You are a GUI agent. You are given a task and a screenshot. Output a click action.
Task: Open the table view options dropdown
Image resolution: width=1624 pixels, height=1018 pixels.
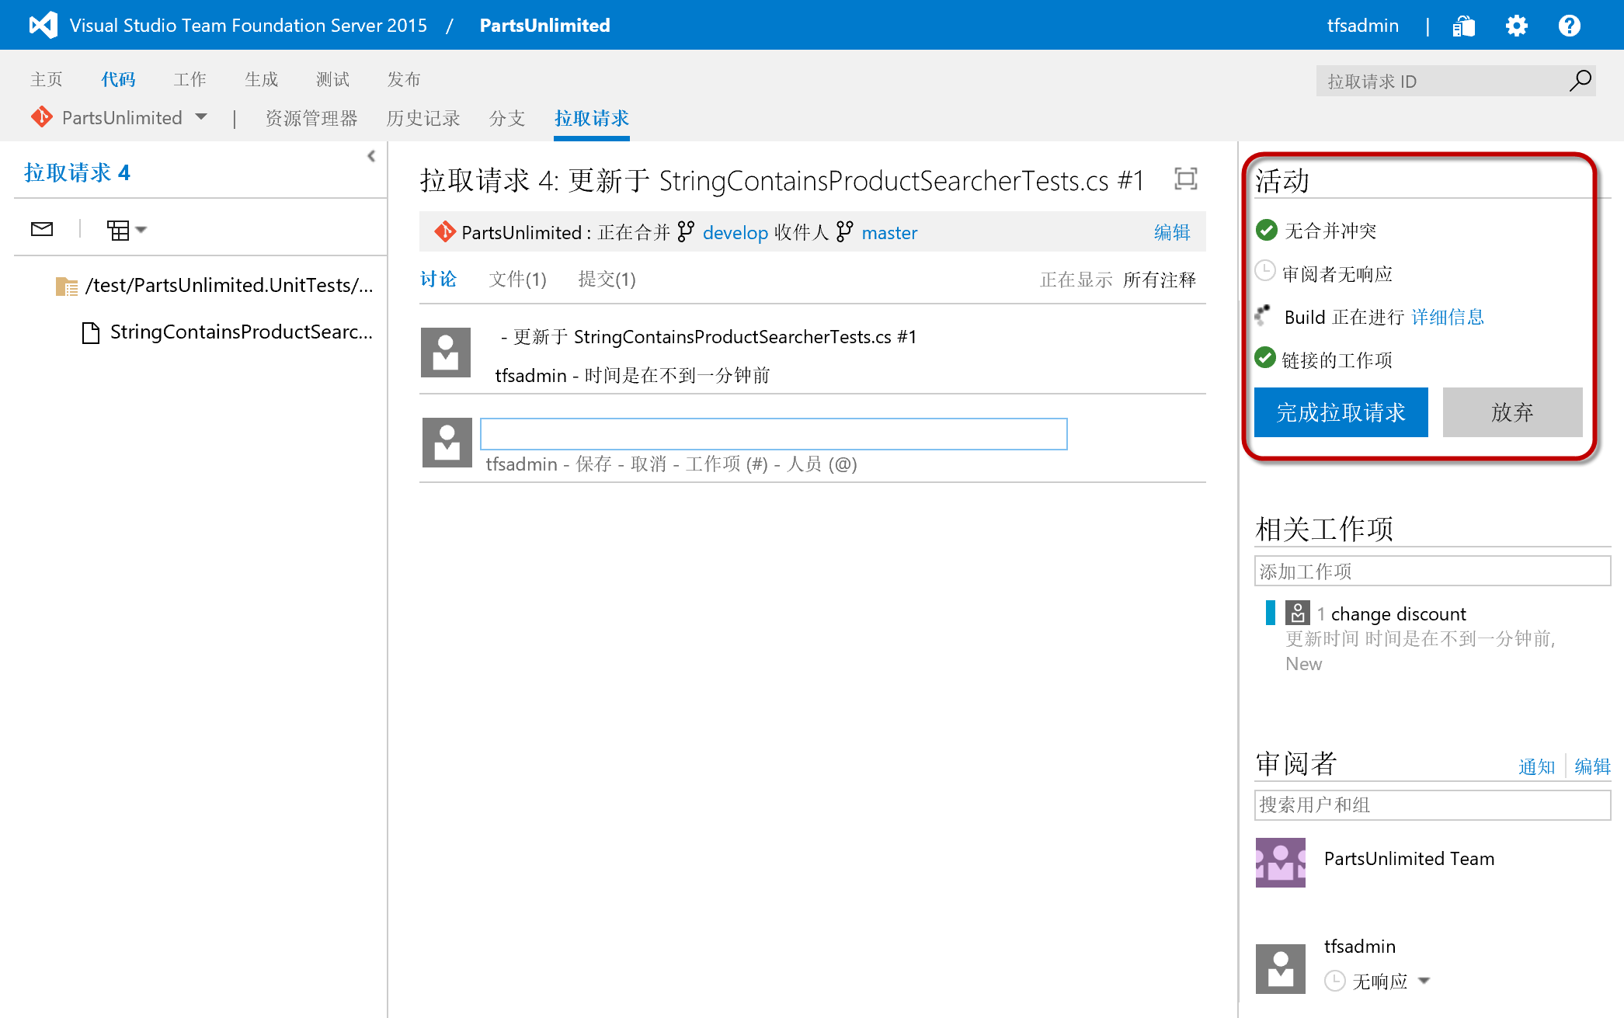pyautogui.click(x=127, y=230)
